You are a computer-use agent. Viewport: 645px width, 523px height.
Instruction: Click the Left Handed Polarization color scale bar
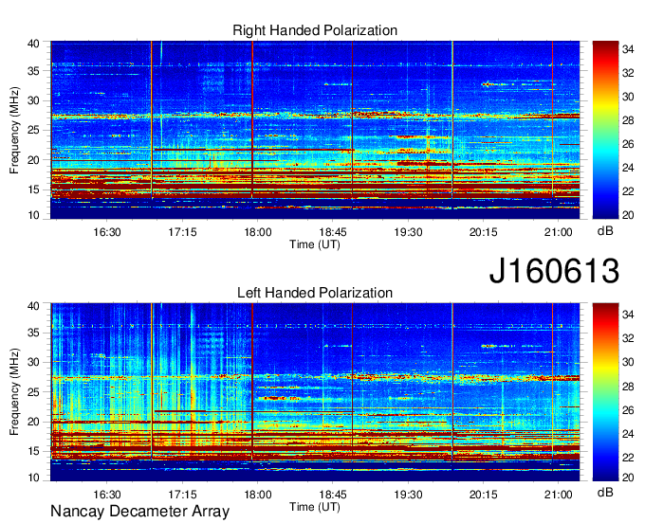pos(605,391)
